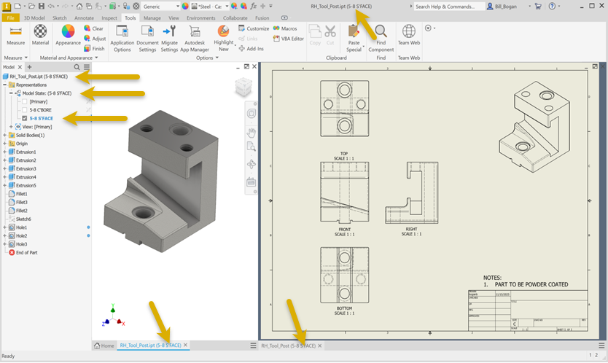
Task: Open Add-Ins manager
Action: point(251,49)
